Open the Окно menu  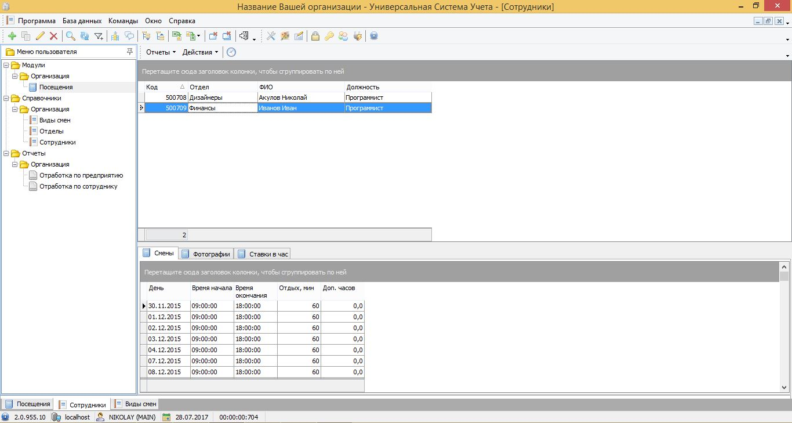click(154, 21)
